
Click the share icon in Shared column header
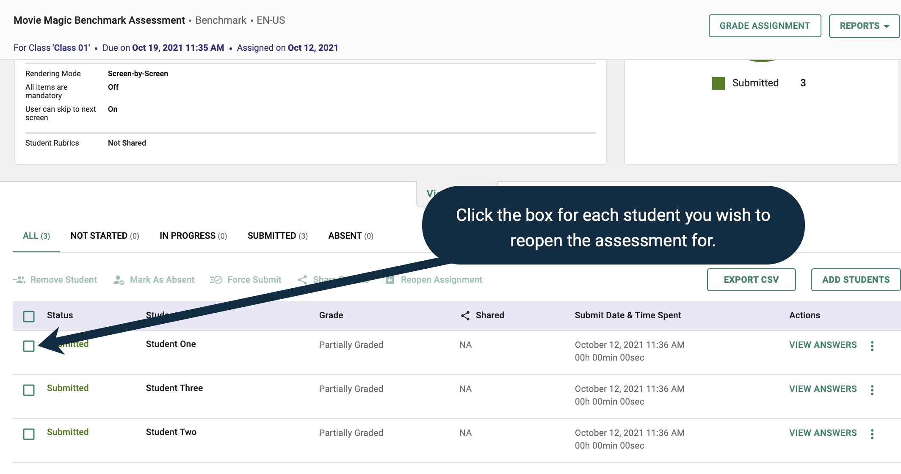pyautogui.click(x=465, y=315)
